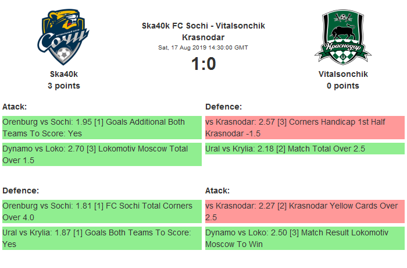Click the Krasnodar team crest

[342, 37]
